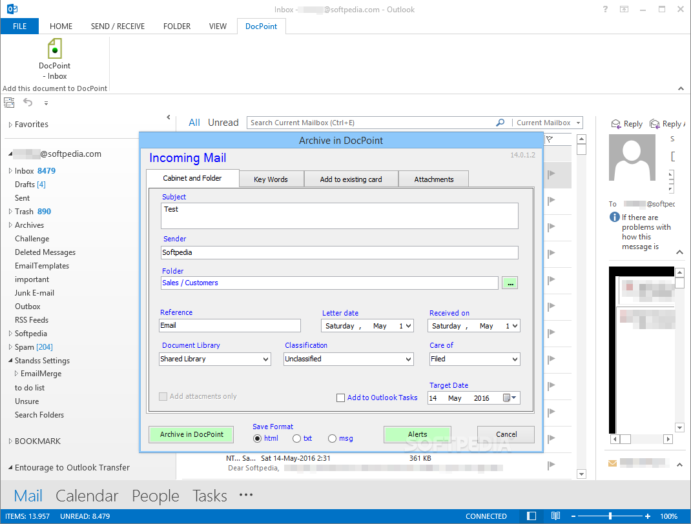Image resolution: width=691 pixels, height=524 pixels.
Task: Click the Cancel button
Action: [x=506, y=434]
